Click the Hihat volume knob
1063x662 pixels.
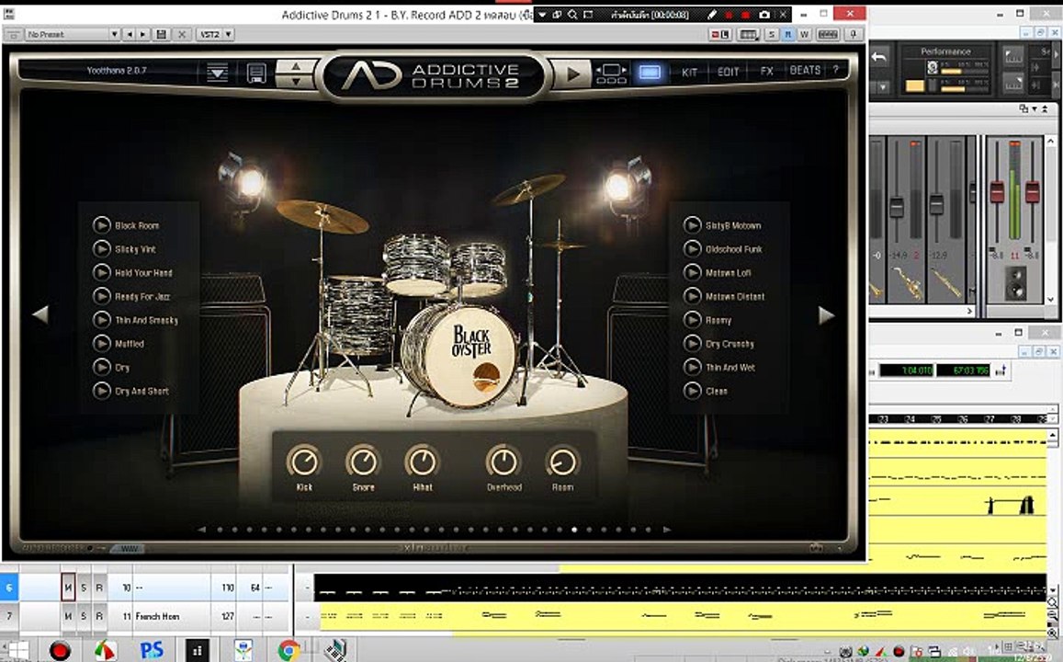pos(423,462)
